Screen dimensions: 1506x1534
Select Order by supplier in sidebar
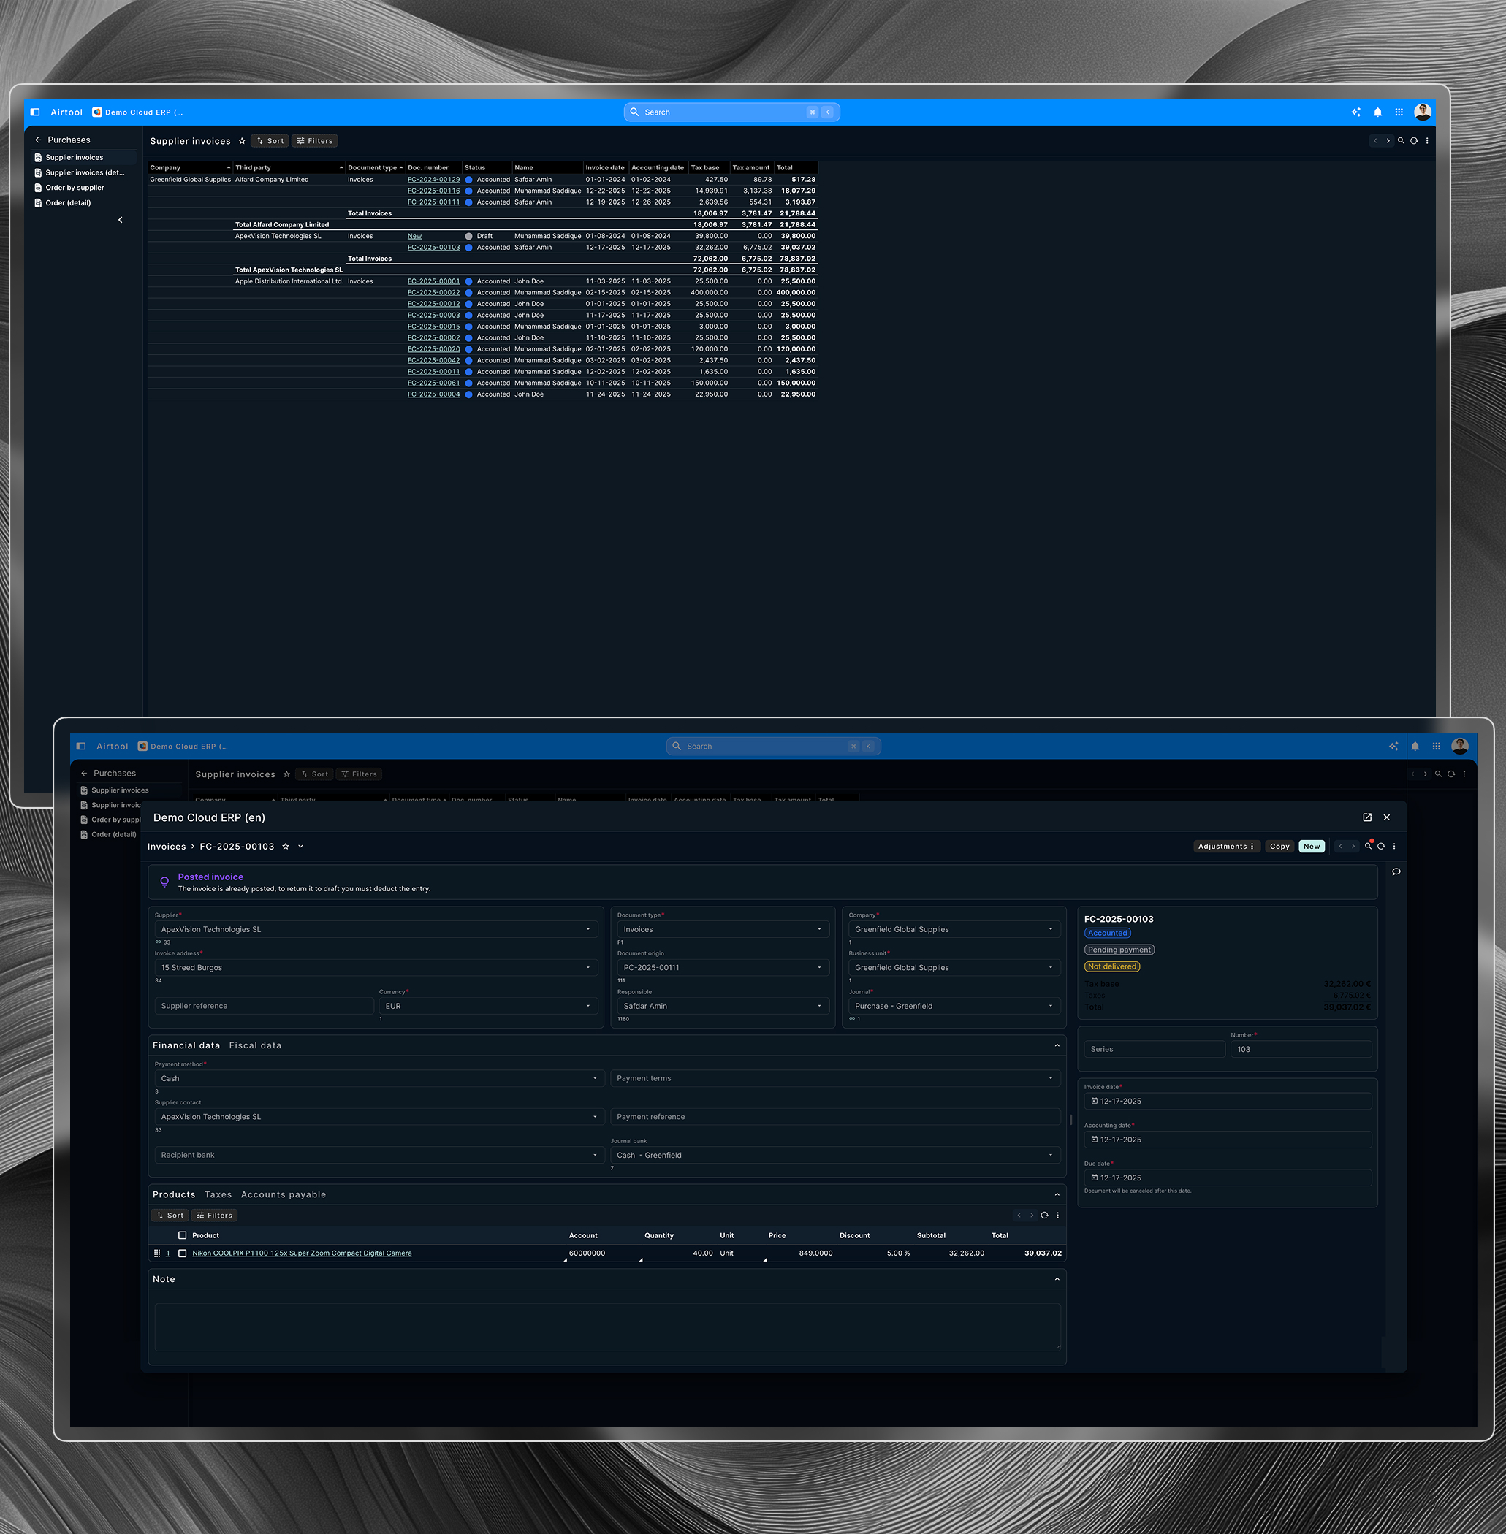(x=75, y=188)
